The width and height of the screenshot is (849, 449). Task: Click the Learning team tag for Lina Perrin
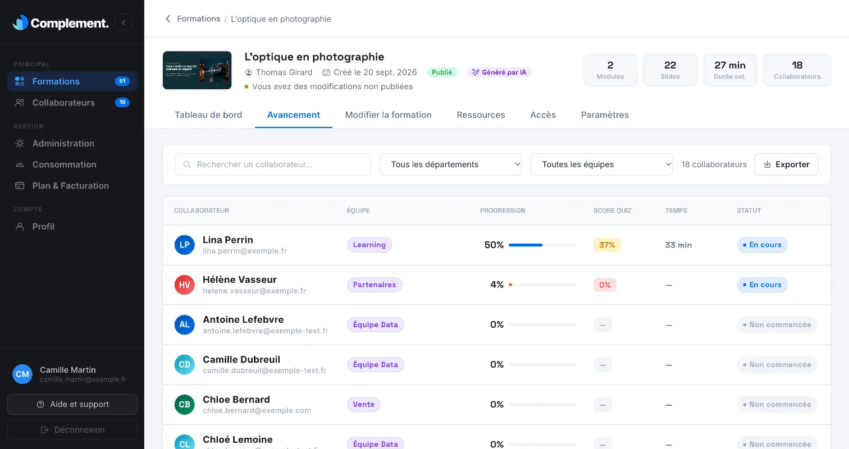tap(369, 245)
